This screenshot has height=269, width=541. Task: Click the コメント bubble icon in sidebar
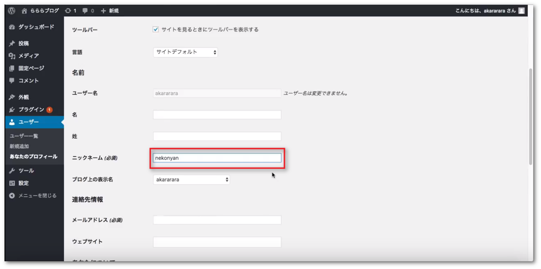click(12, 81)
